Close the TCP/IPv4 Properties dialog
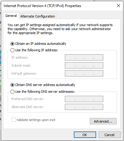The image size is (124, 141). [118, 6]
